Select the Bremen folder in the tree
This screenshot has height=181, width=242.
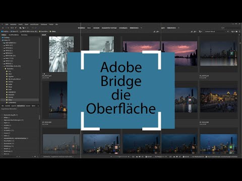11,97
